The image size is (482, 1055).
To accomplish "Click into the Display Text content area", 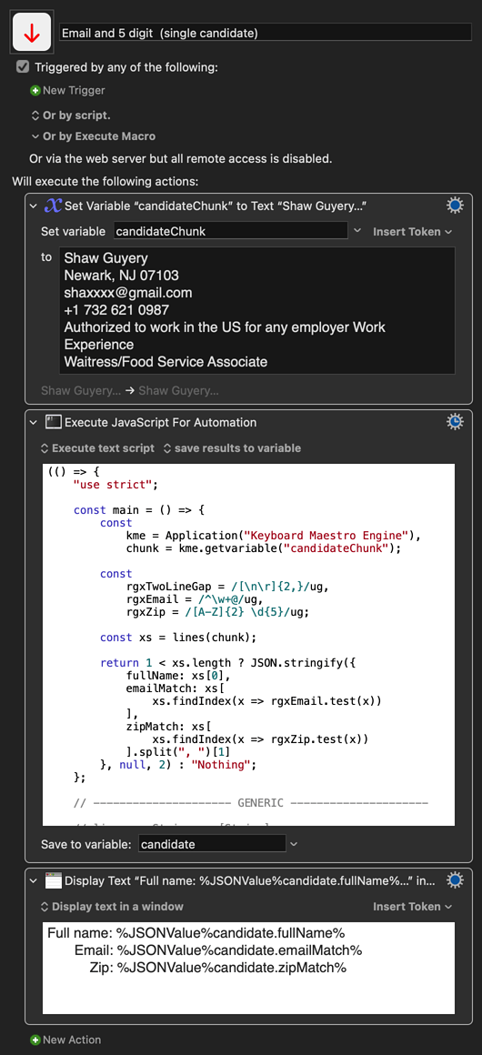I will click(x=248, y=968).
